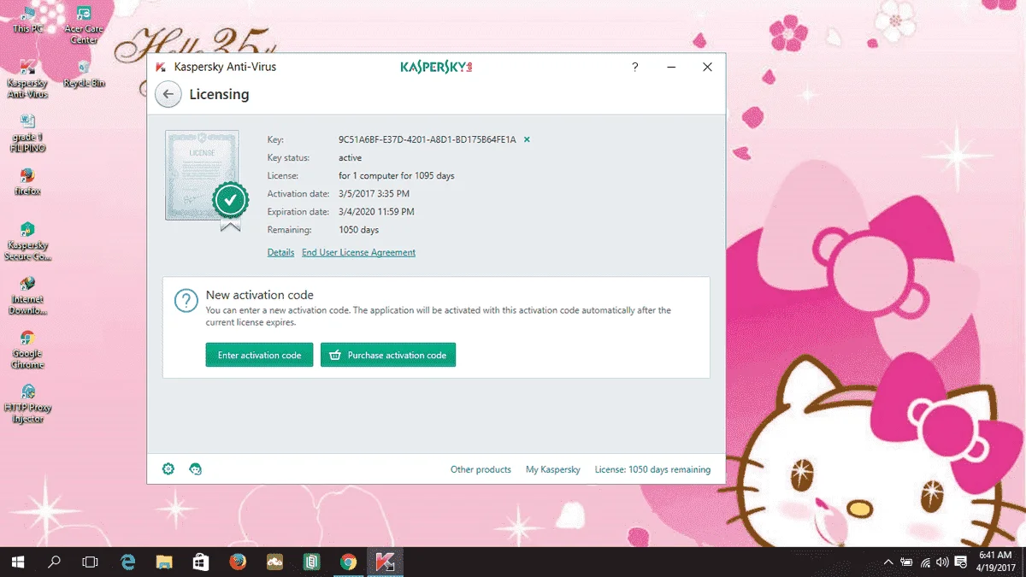The width and height of the screenshot is (1026, 577).
Task: Click Enter activation code button
Action: [259, 355]
